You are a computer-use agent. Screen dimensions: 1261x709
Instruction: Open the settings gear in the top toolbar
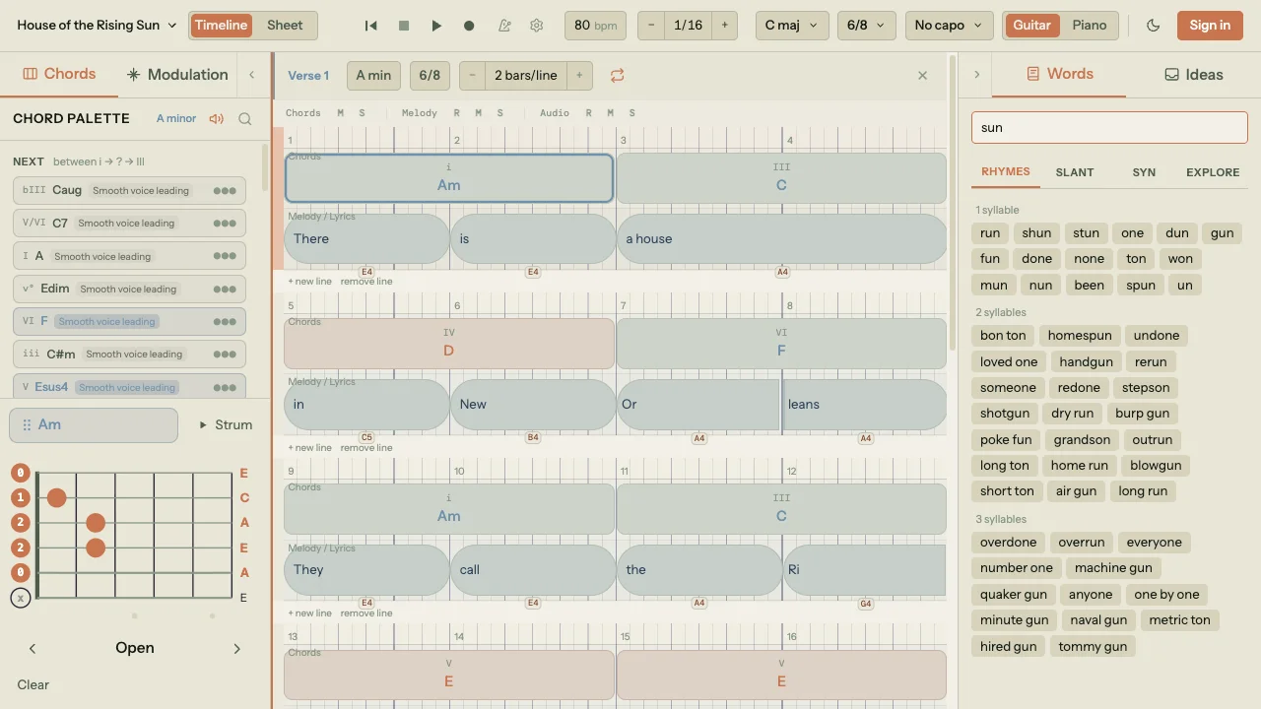536,25
